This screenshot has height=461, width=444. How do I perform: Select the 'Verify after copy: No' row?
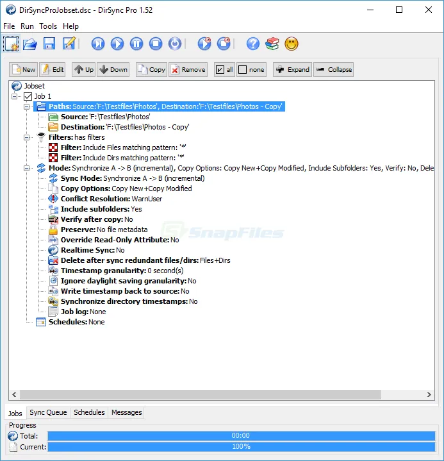point(90,219)
